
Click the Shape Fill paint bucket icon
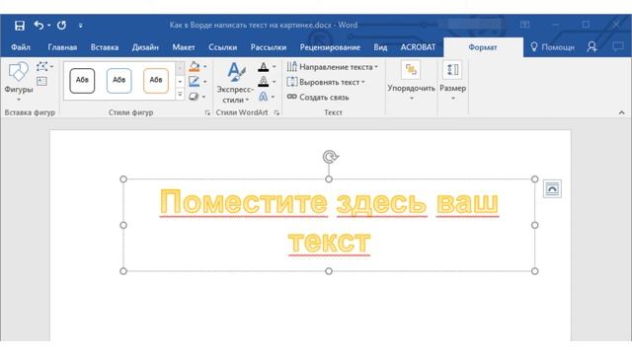195,66
